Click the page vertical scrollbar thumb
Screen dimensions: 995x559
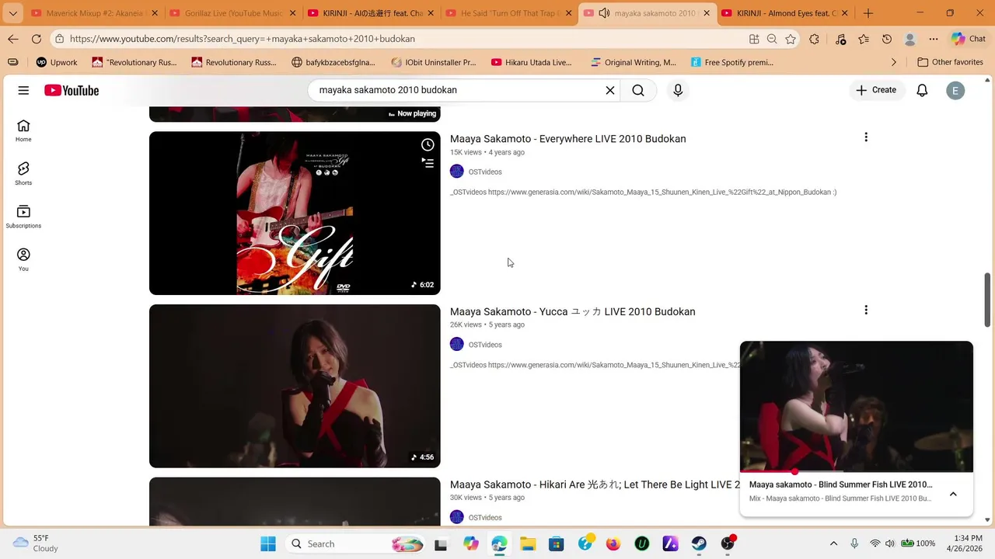click(988, 300)
